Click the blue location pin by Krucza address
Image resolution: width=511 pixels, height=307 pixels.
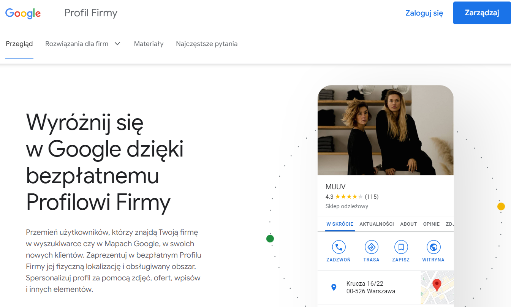point(334,287)
